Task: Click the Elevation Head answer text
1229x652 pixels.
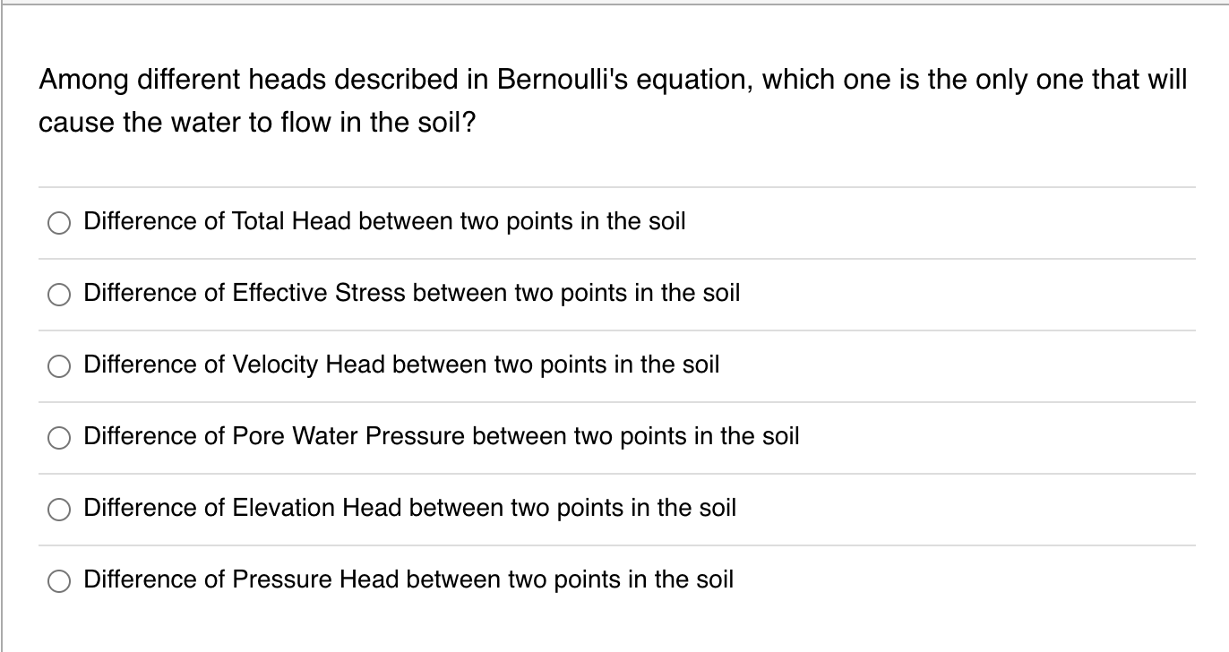Action: (408, 509)
